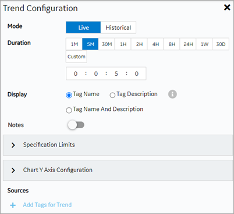Switch mode to Historical
This screenshot has width=234, height=214.
click(118, 27)
